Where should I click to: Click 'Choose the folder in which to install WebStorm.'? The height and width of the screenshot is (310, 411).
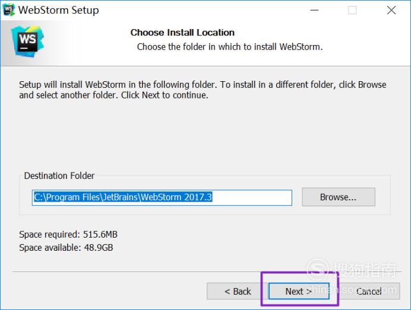pyautogui.click(x=230, y=47)
